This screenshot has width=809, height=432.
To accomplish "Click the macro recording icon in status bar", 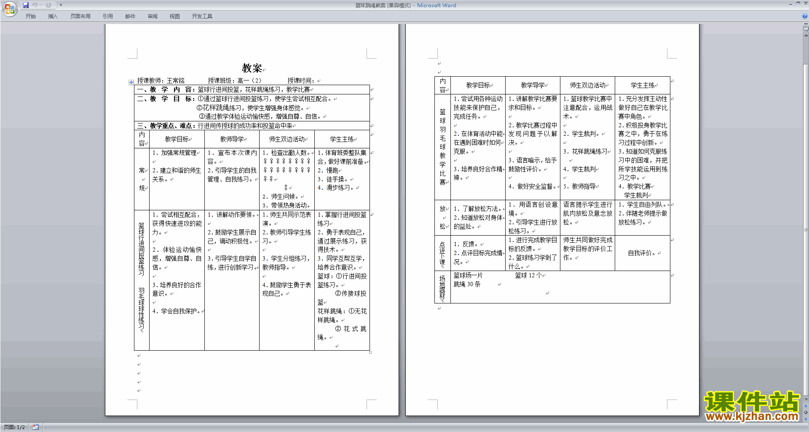I will point(35,427).
